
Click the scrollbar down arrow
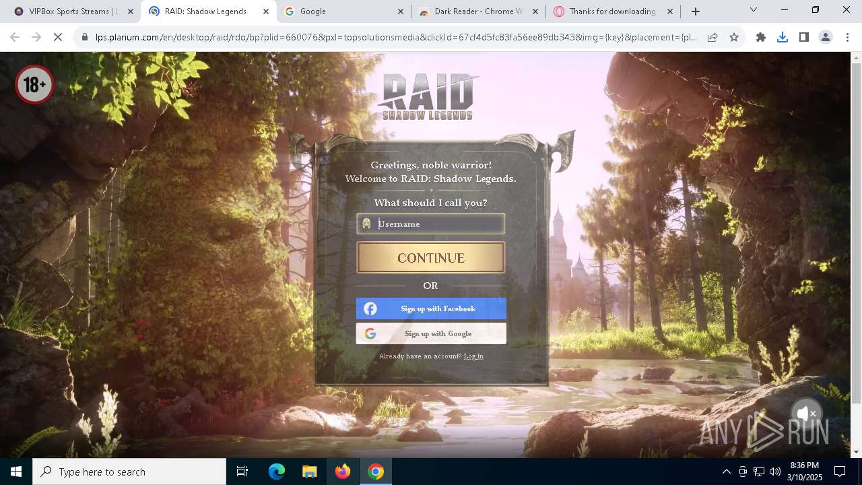[x=856, y=452]
